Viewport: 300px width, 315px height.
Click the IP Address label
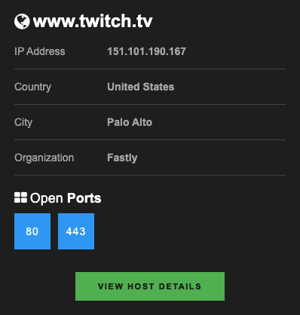pos(40,51)
